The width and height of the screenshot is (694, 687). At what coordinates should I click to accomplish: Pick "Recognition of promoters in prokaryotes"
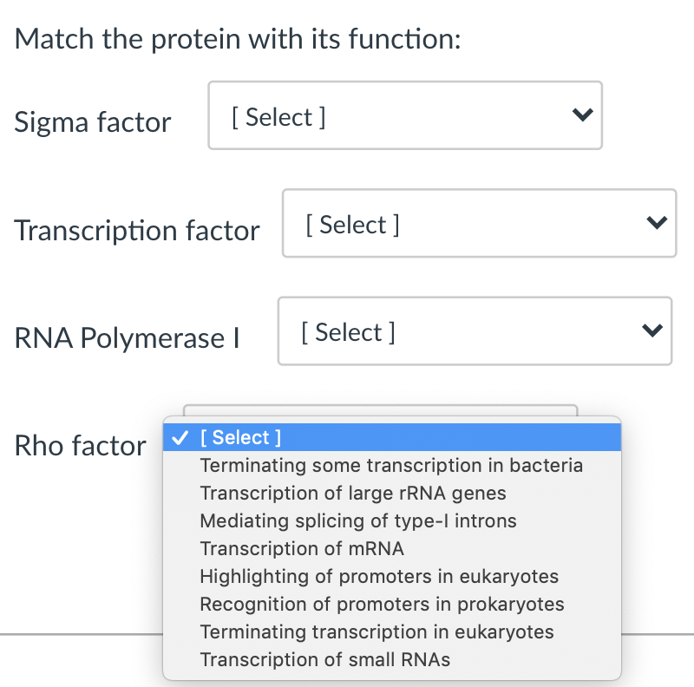click(382, 605)
